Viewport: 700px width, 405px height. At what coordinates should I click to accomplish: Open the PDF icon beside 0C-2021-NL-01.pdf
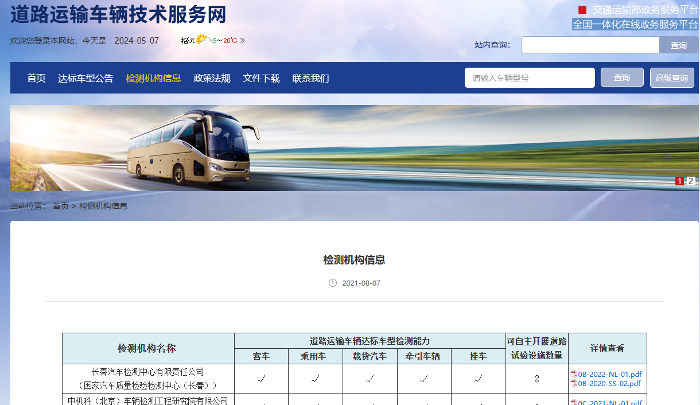pos(573,403)
